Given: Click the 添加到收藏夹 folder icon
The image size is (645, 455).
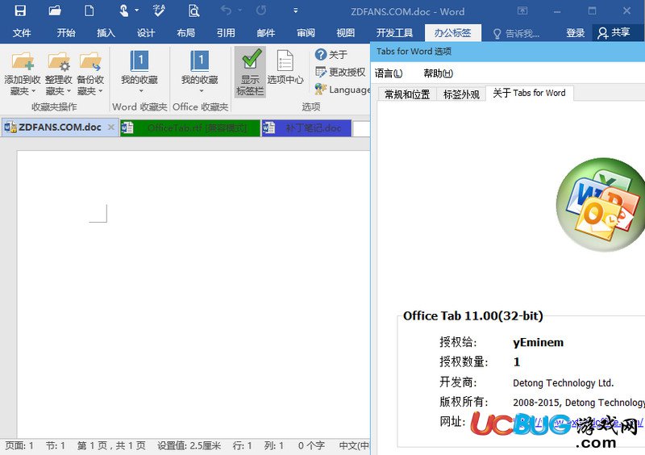Looking at the screenshot, I should (23, 61).
